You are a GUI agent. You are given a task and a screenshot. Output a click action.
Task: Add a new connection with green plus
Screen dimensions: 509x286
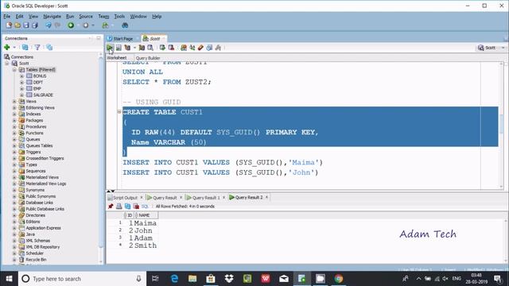[7, 48]
